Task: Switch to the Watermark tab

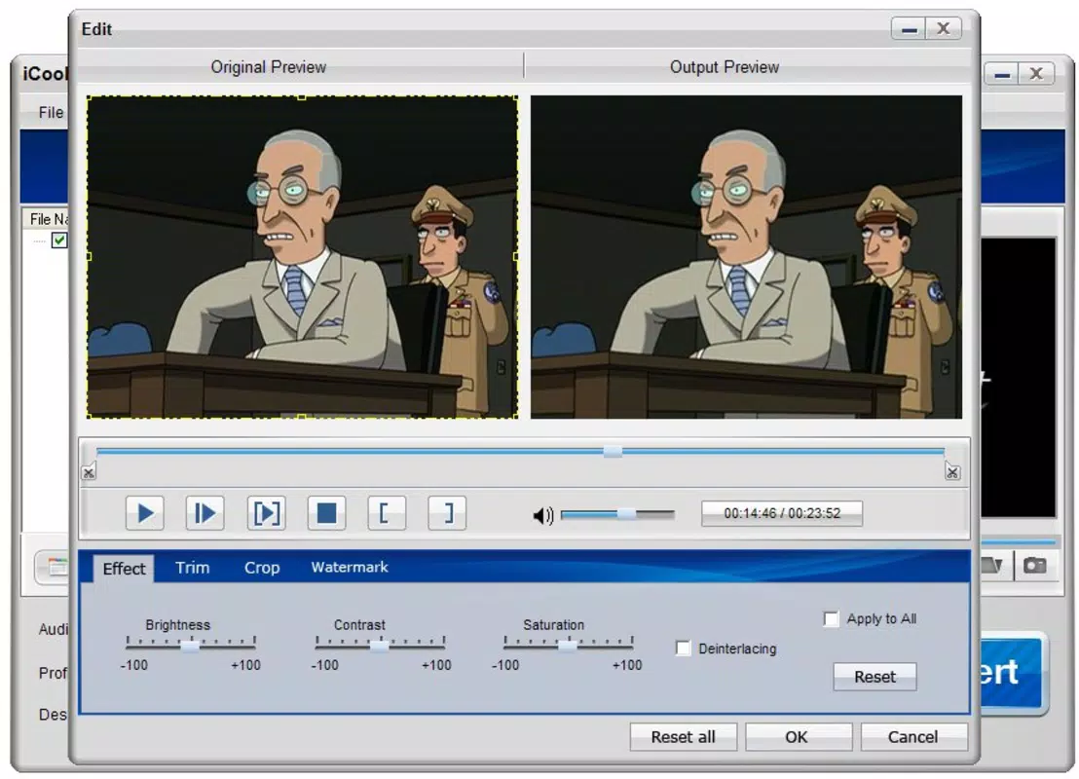Action: 350,567
